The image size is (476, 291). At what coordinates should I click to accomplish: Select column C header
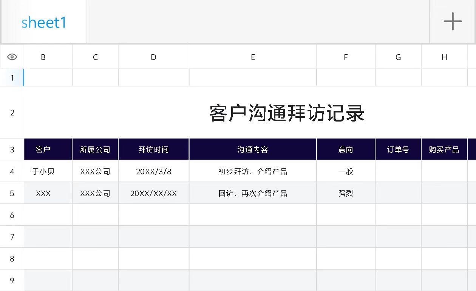point(95,57)
